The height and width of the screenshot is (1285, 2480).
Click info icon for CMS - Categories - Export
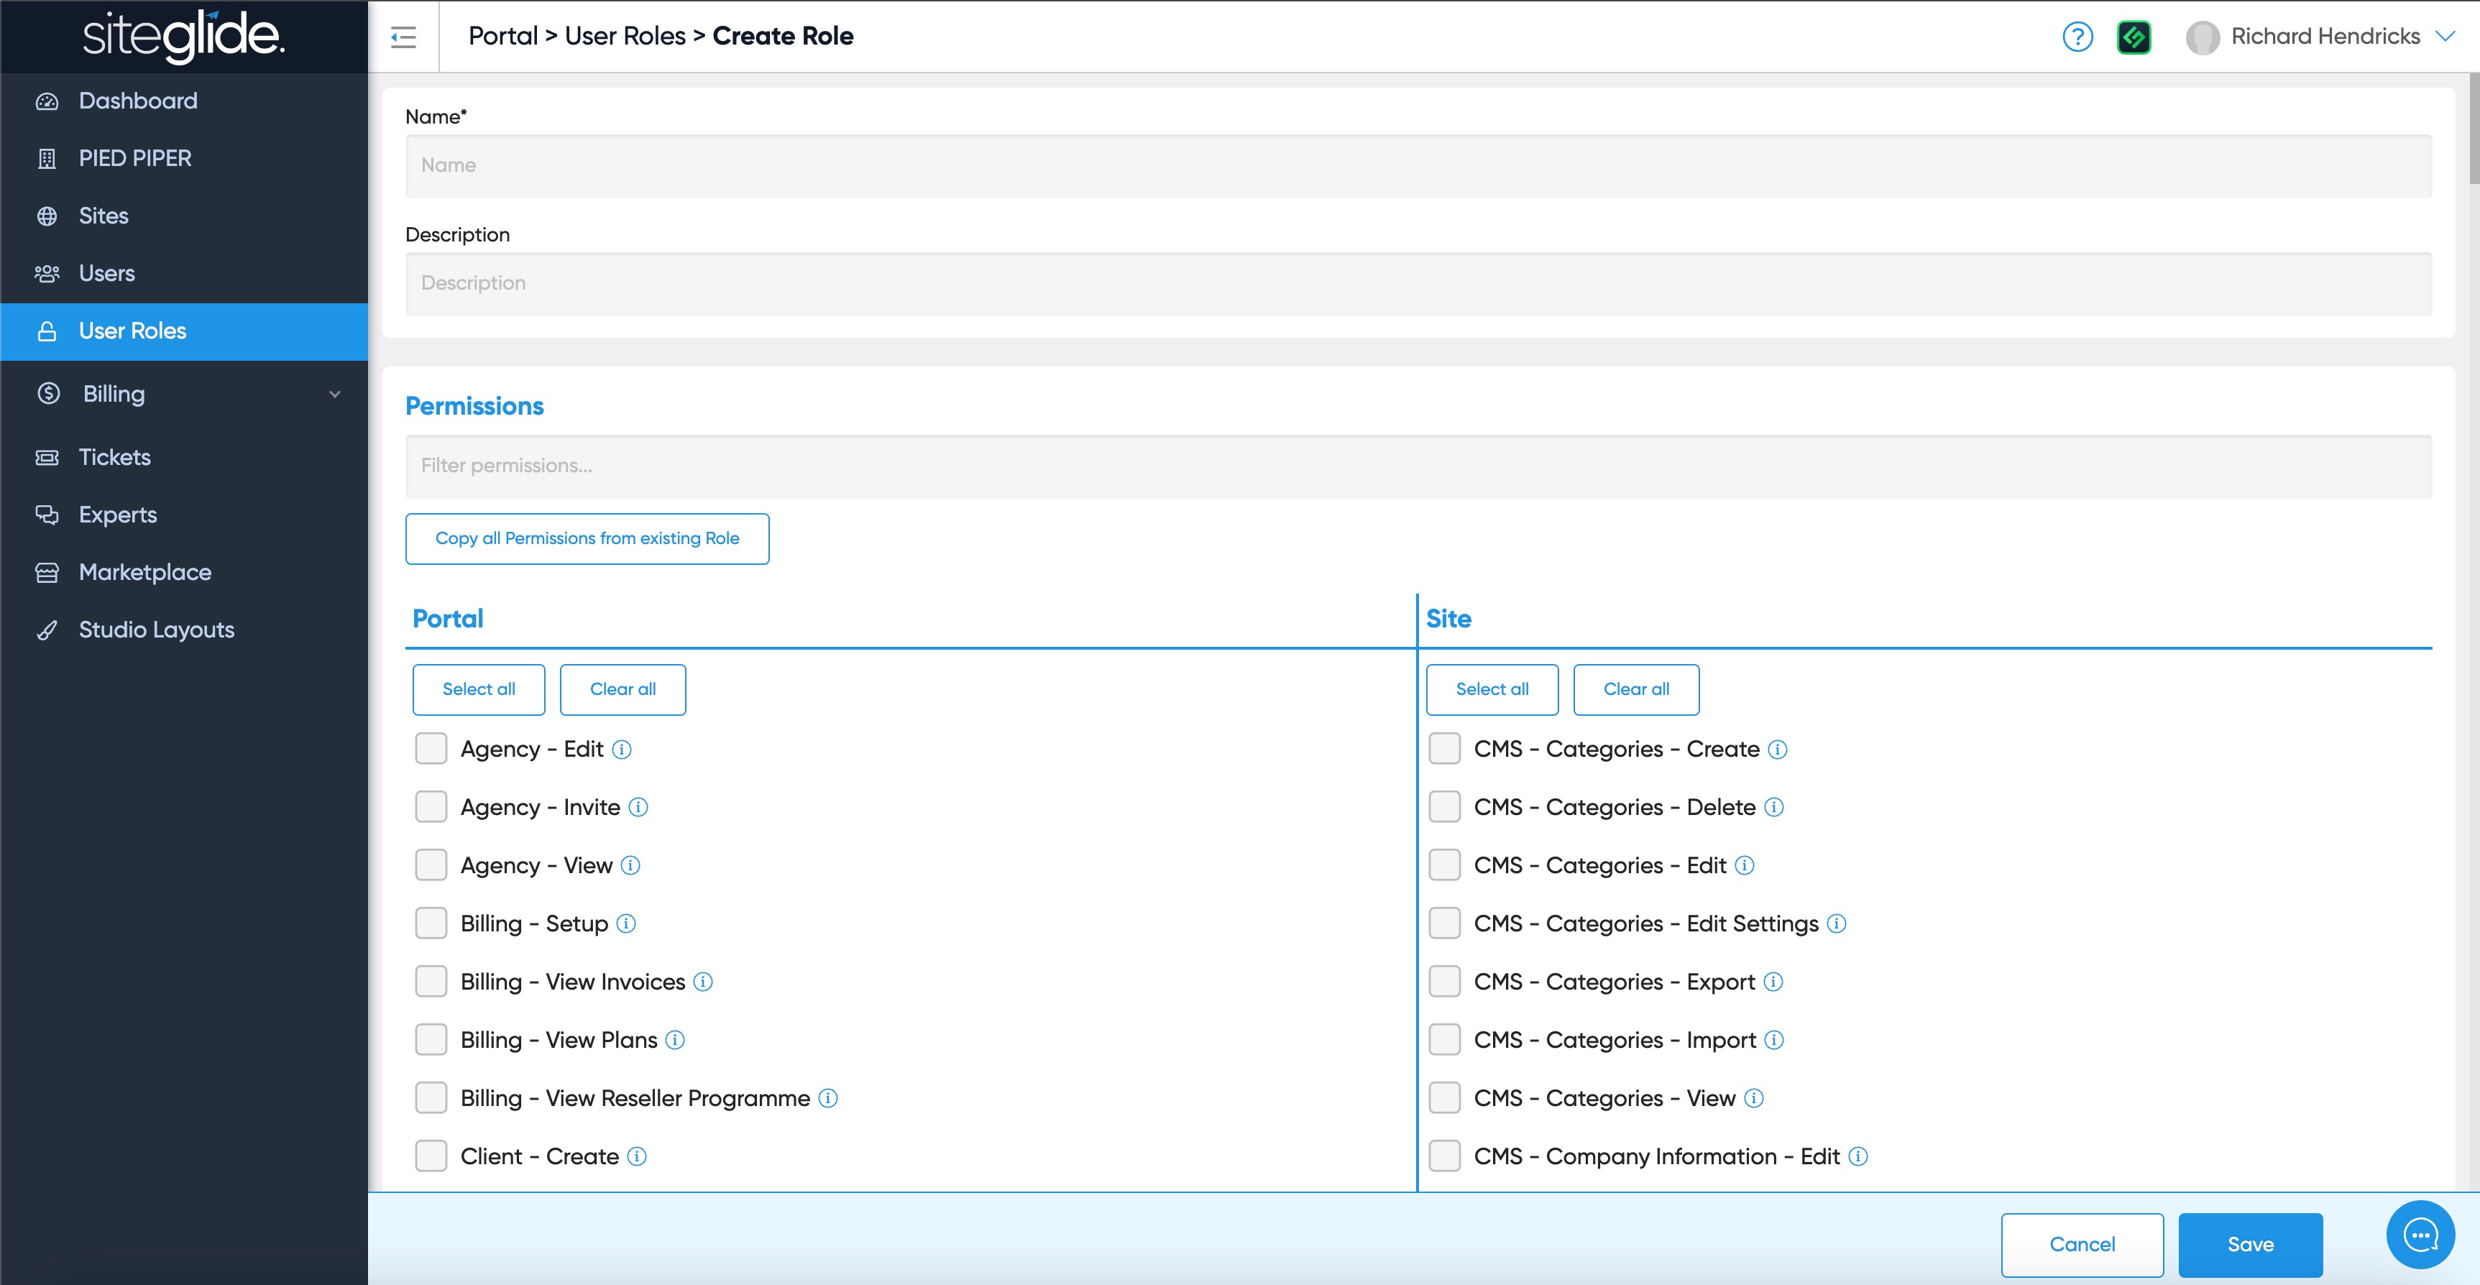pyautogui.click(x=1773, y=982)
